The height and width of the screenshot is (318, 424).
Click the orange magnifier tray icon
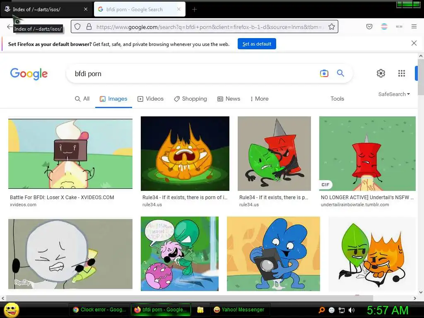pyautogui.click(x=321, y=310)
